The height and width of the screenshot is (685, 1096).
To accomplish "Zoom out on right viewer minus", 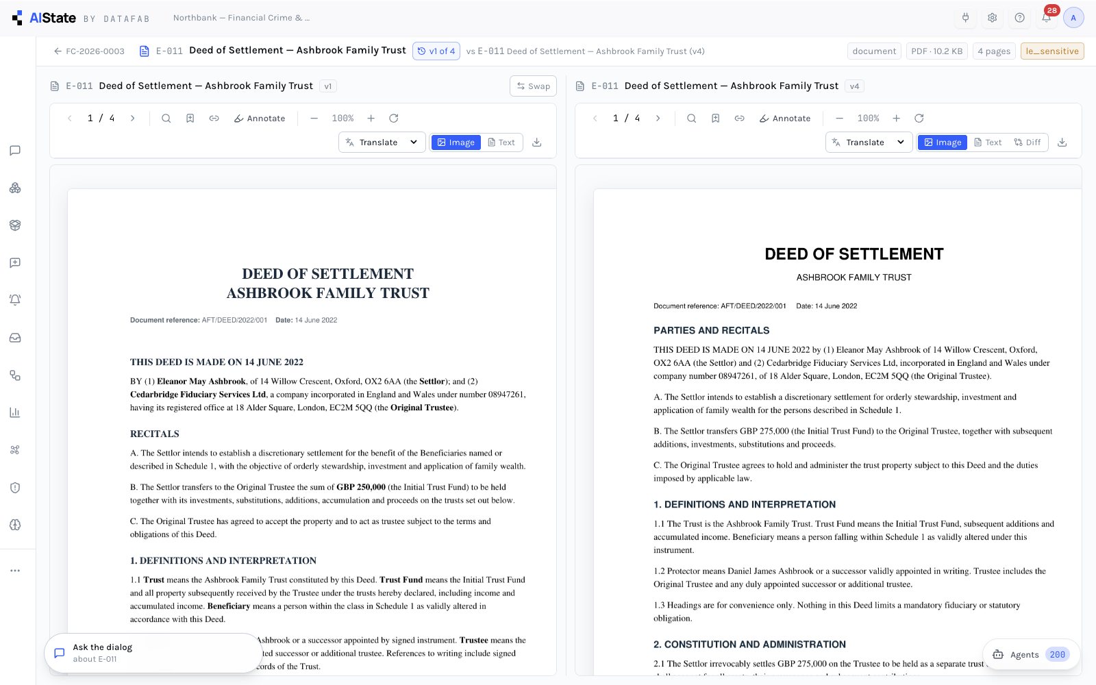I will click(840, 119).
